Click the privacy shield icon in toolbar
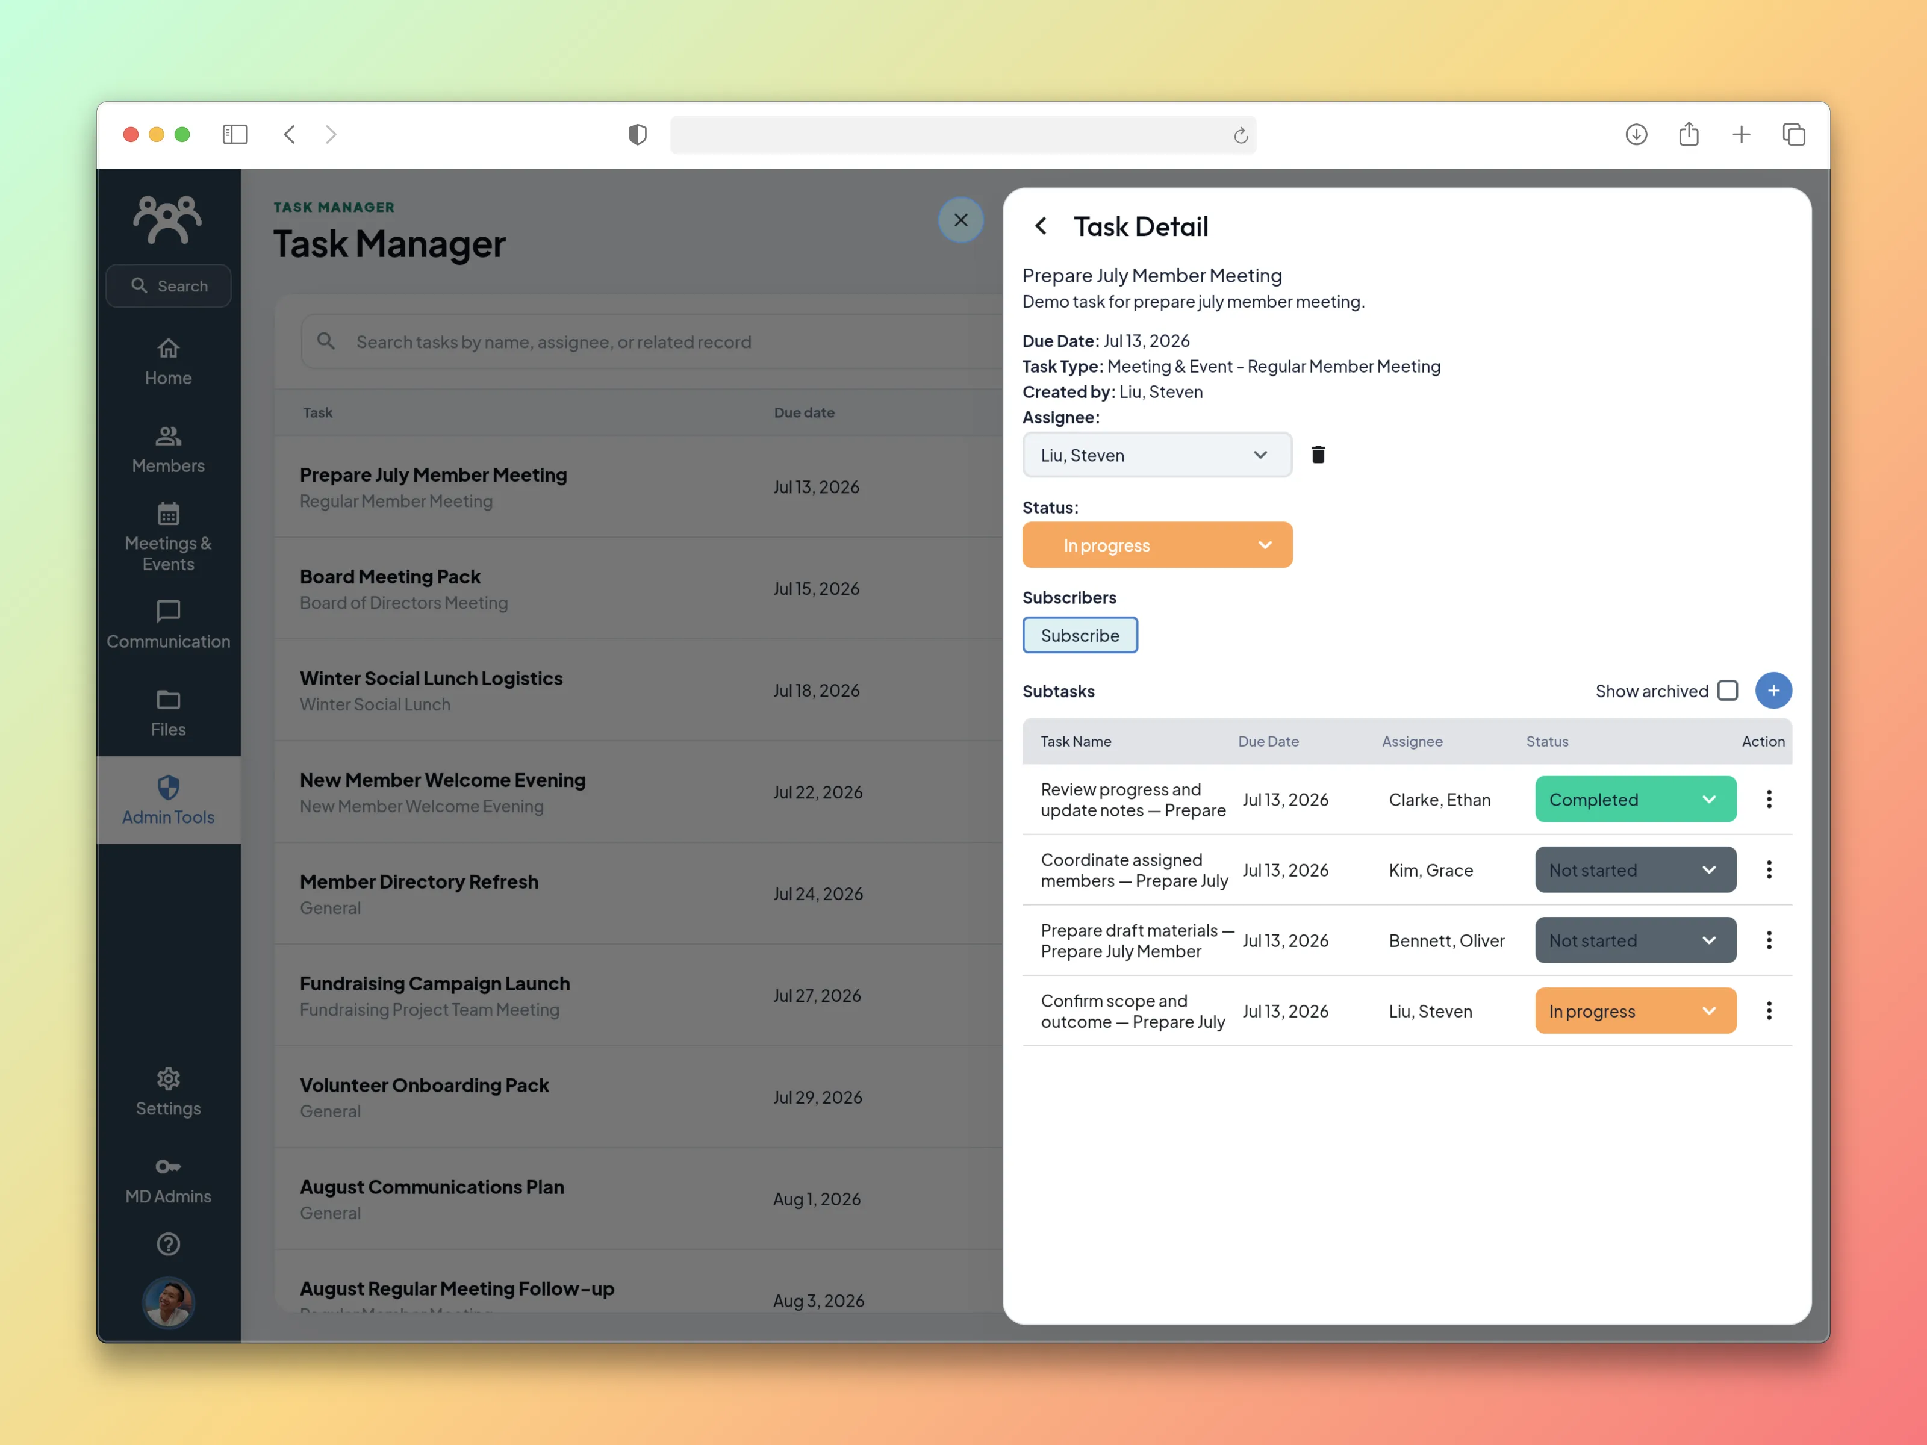This screenshot has width=1927, height=1445. click(x=638, y=134)
